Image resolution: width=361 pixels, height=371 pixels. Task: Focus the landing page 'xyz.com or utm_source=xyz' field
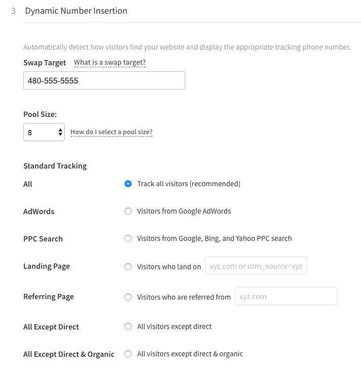click(256, 266)
